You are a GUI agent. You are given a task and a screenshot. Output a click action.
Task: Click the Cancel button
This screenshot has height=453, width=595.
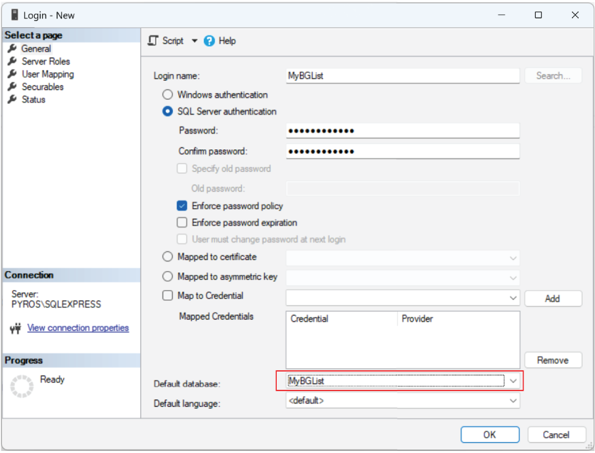556,435
